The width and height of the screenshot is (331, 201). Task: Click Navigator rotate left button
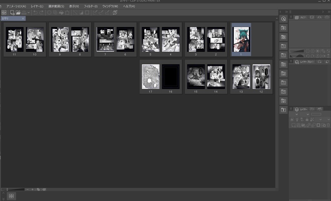(x=307, y=56)
